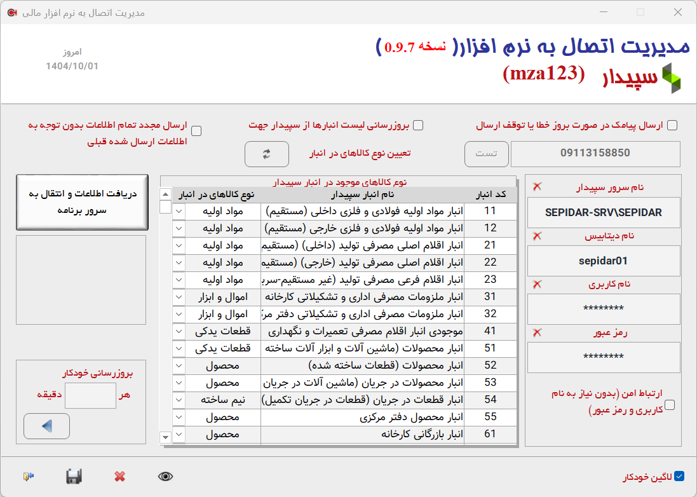The image size is (697, 497).
Task: Open the قطعات یدکی dropdown for warehouse 41
Action: (x=179, y=331)
